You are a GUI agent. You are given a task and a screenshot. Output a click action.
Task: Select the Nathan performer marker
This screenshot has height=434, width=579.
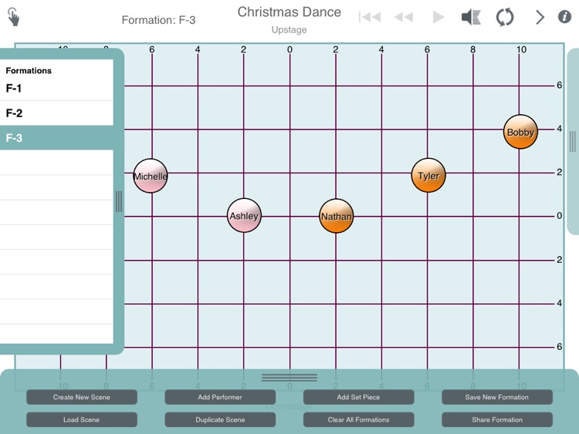[x=336, y=216]
